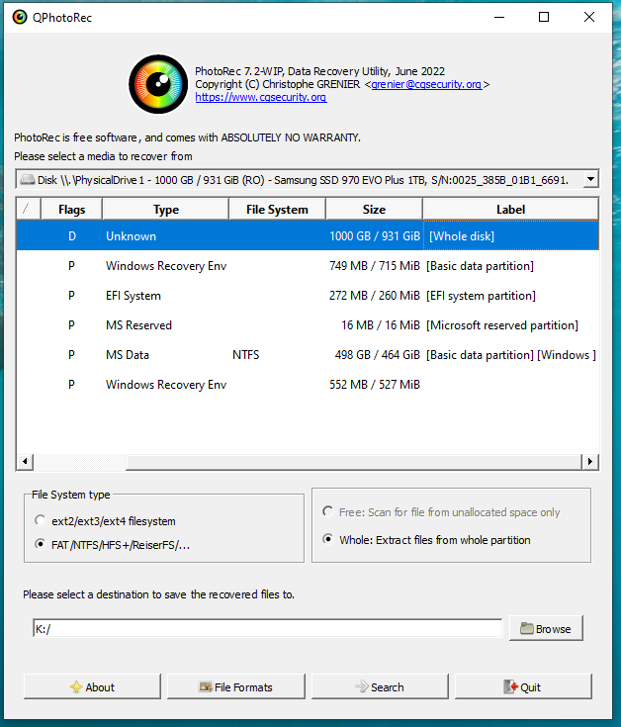Click partition list scroll right arrow
Viewport: 621px width, 727px height.
590,461
